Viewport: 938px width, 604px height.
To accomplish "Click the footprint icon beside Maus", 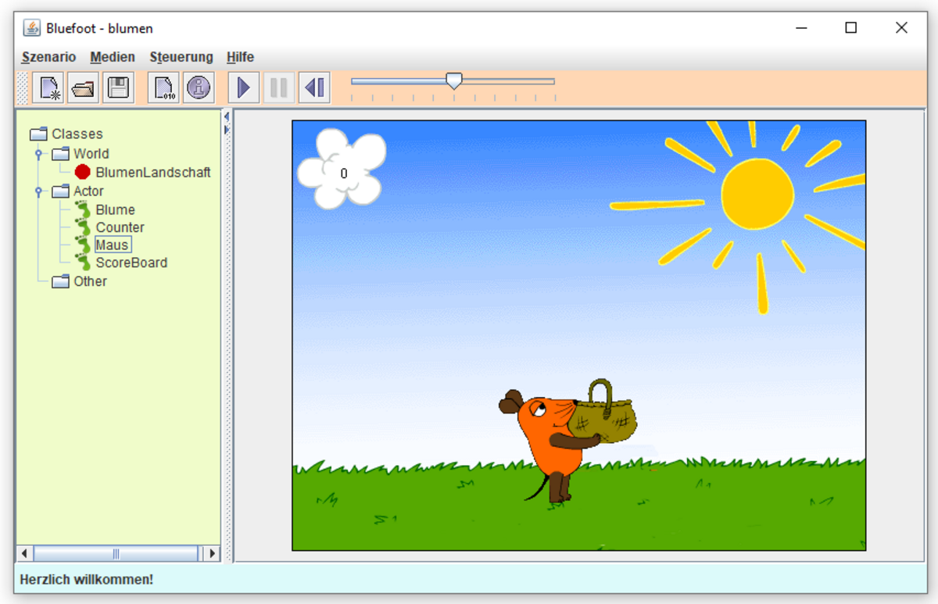I will [x=83, y=245].
